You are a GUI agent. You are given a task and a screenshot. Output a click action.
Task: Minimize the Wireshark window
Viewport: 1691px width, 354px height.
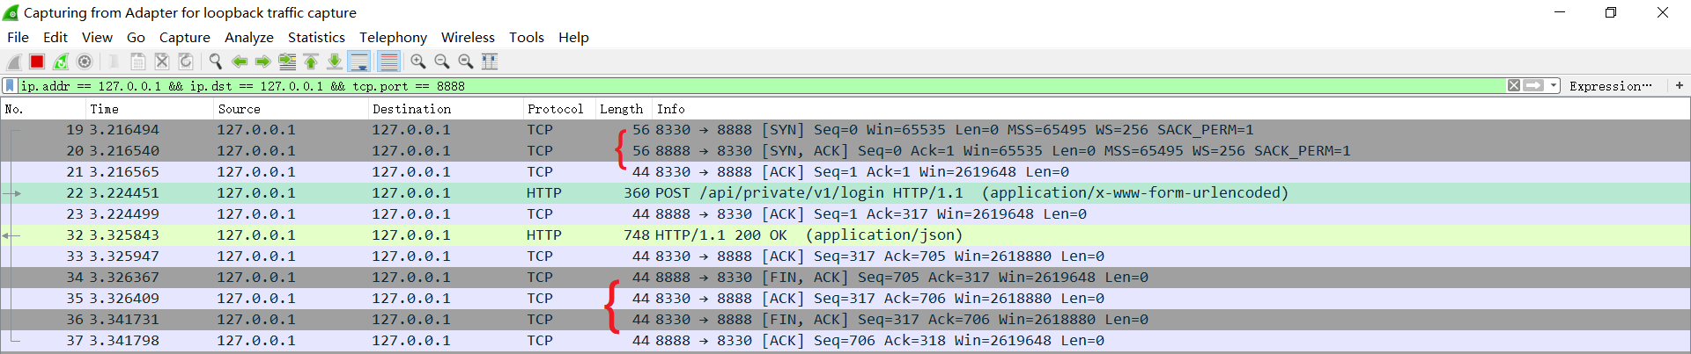pos(1560,12)
